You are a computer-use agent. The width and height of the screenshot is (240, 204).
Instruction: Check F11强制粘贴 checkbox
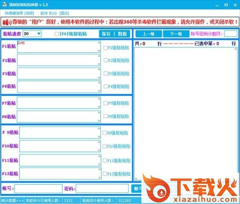click(105, 160)
